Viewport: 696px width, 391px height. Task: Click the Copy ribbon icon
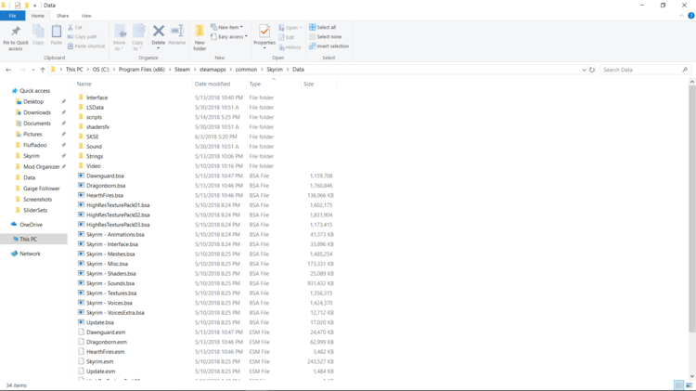38,32
